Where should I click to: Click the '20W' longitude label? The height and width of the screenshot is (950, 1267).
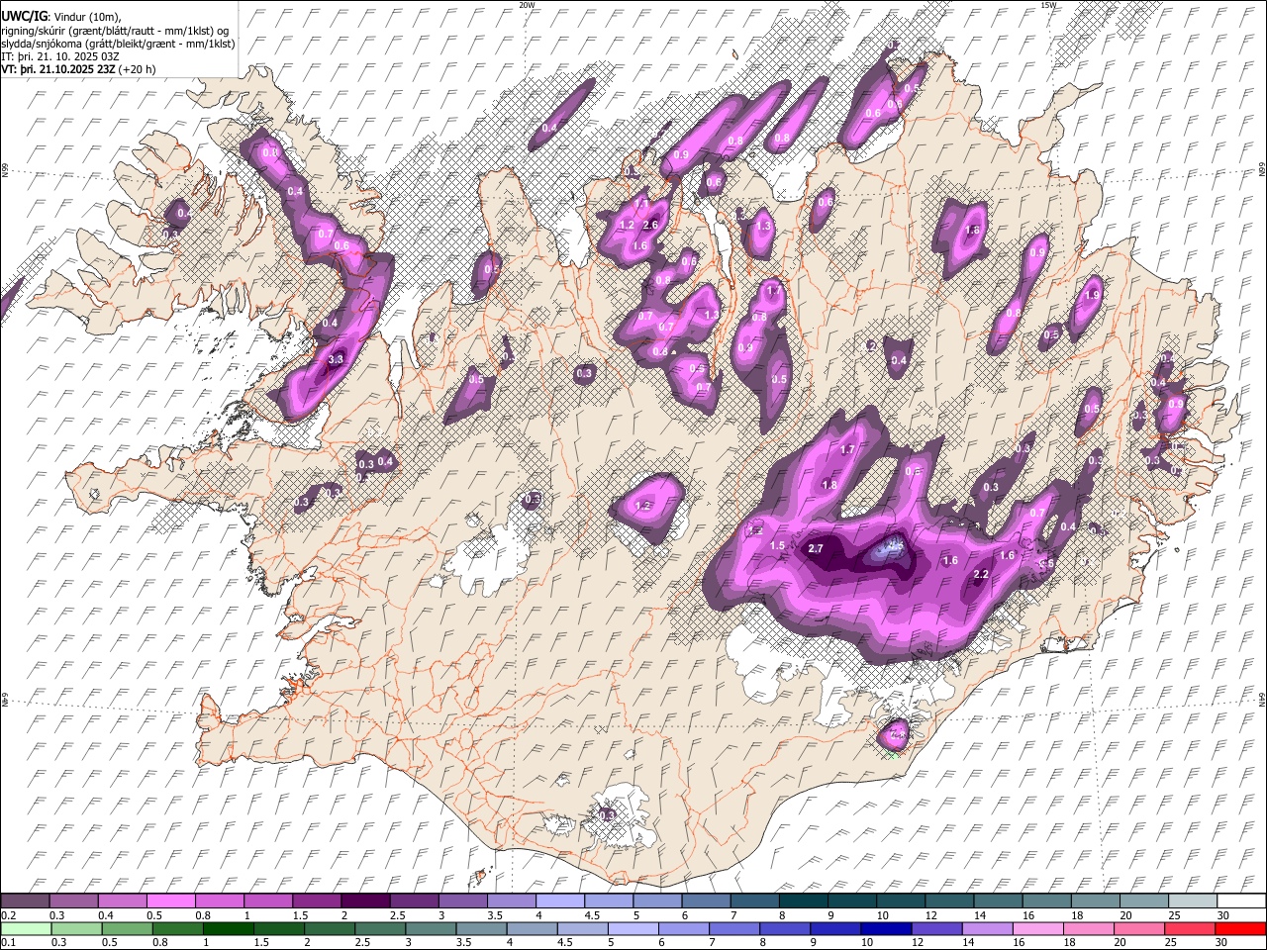(x=528, y=5)
